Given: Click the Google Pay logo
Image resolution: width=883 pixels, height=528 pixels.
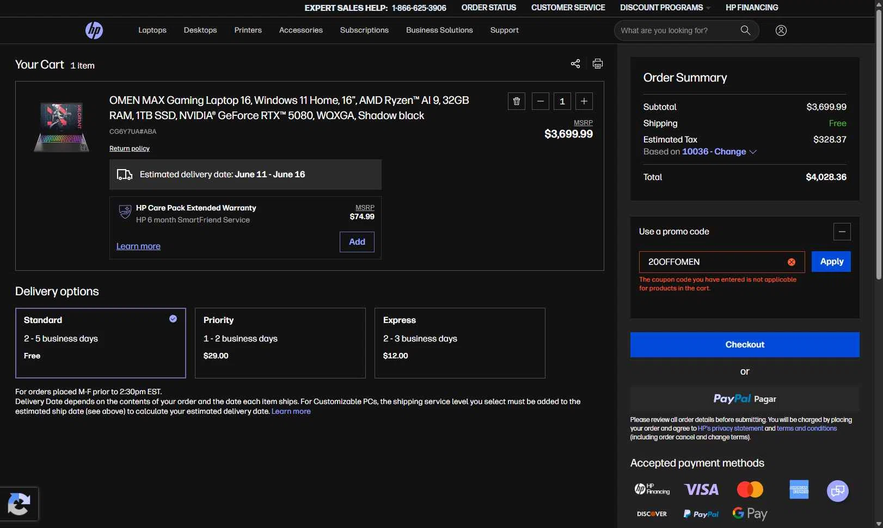Looking at the screenshot, I should click(x=750, y=513).
